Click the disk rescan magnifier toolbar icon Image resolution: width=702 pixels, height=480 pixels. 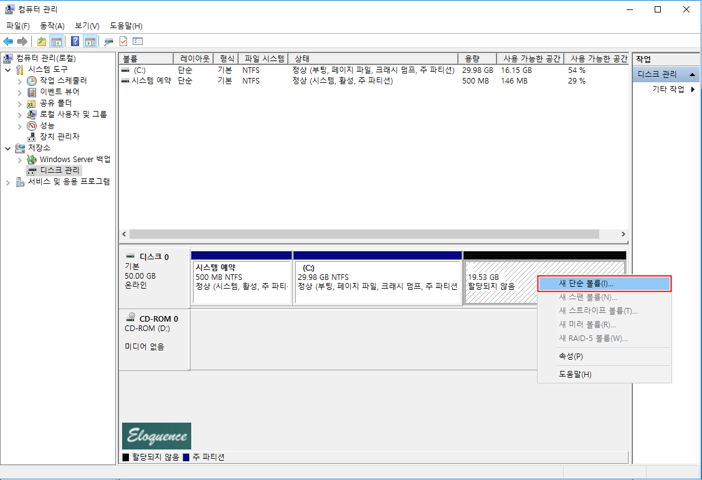pos(109,42)
